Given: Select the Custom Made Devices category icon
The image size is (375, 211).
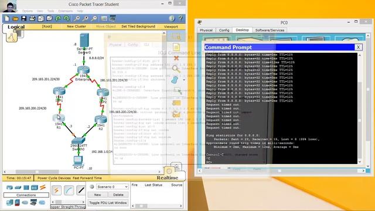Looking at the screenshot, I should click(33, 203).
